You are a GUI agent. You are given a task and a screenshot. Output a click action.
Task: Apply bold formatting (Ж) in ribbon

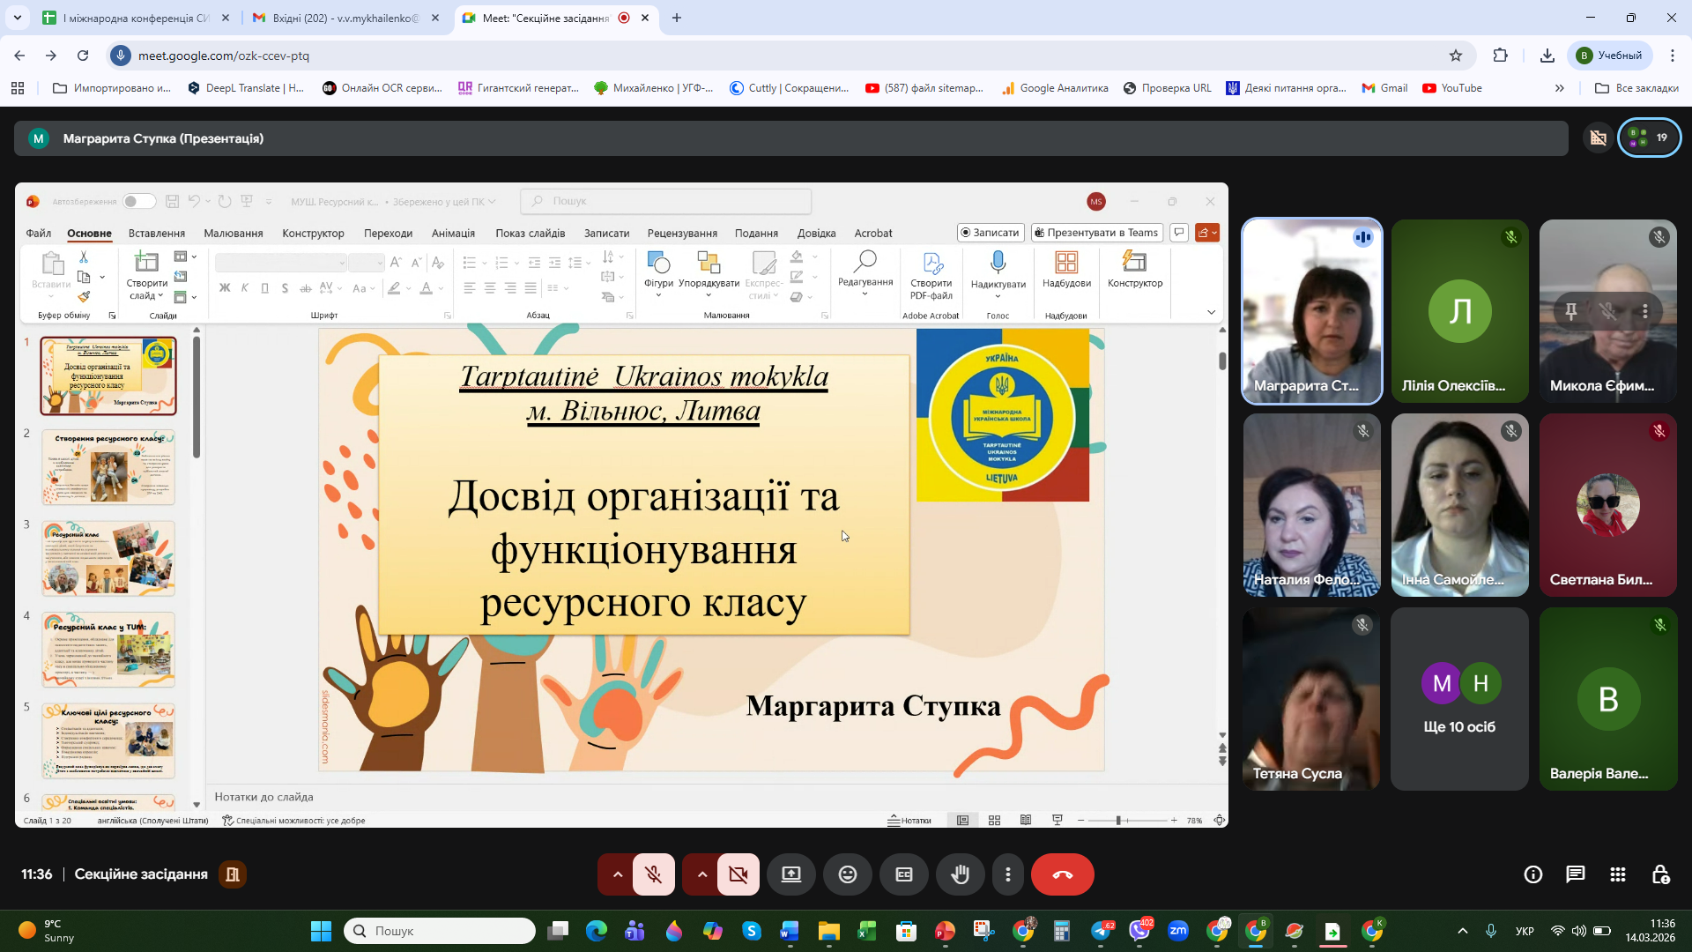coord(225,287)
